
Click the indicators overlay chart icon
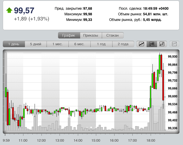[174, 44]
